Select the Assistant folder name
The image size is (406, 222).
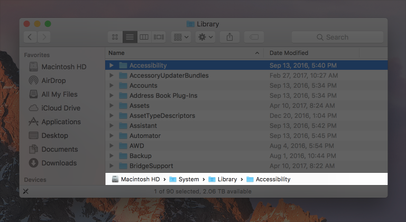coord(143,126)
